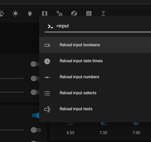Run Reload input date times command

pos(95,61)
